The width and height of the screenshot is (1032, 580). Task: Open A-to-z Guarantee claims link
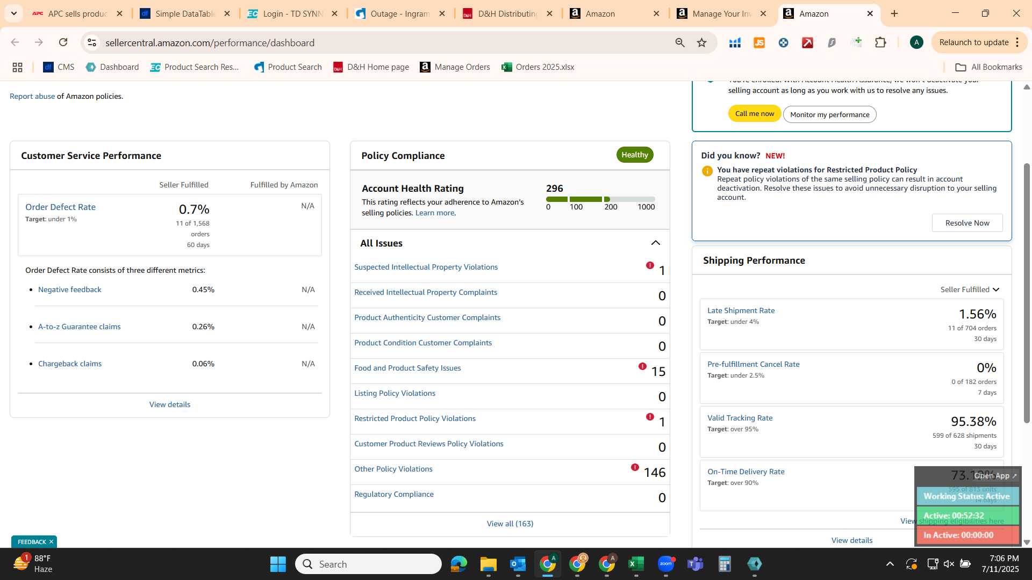79,327
